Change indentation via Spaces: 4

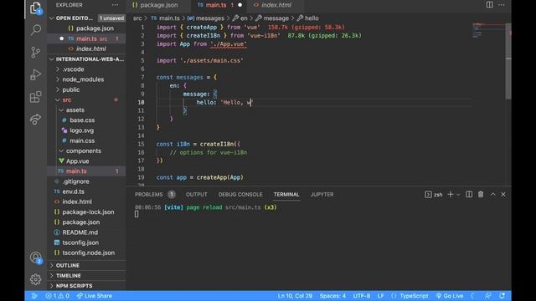332,296
